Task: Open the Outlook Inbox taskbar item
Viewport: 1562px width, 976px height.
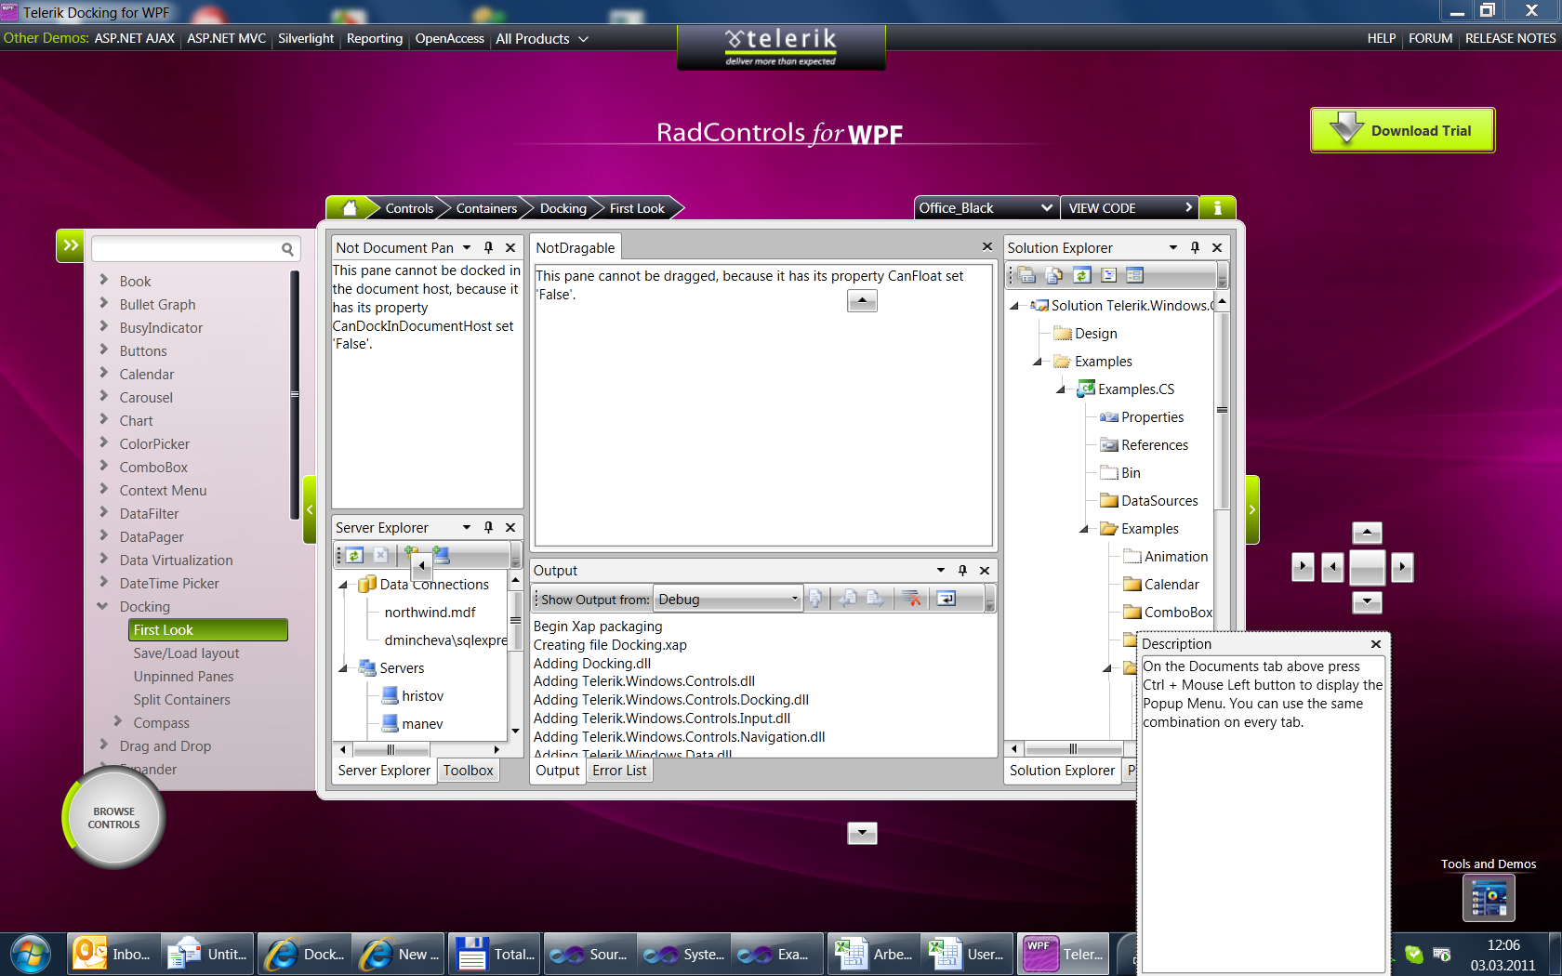Action: 113,955
